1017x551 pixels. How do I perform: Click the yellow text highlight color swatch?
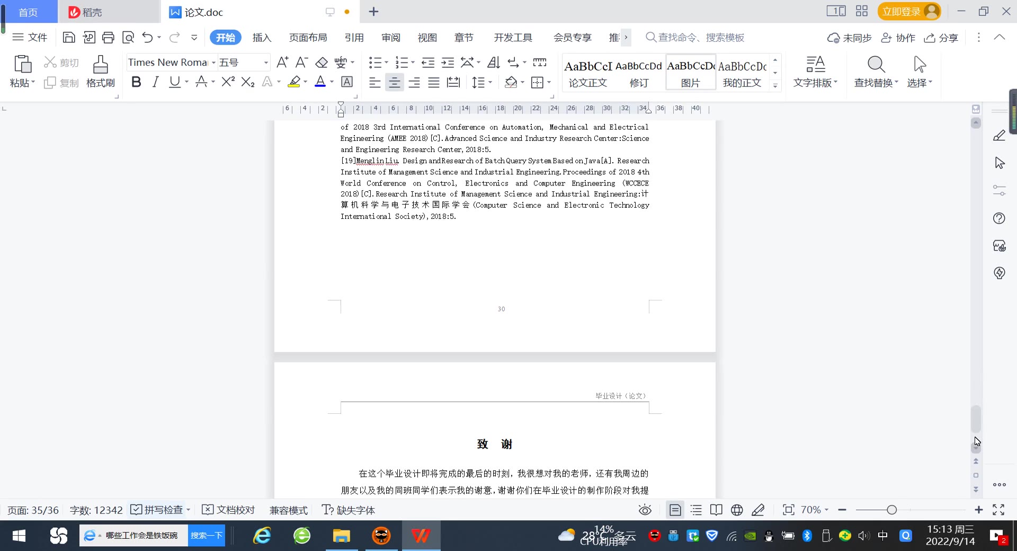coord(294,82)
